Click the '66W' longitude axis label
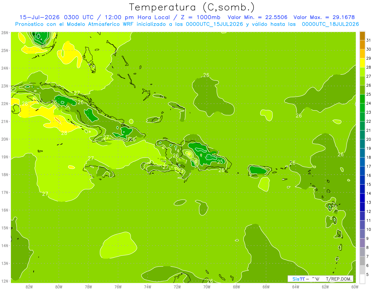The image size is (377, 291). pos(266,287)
